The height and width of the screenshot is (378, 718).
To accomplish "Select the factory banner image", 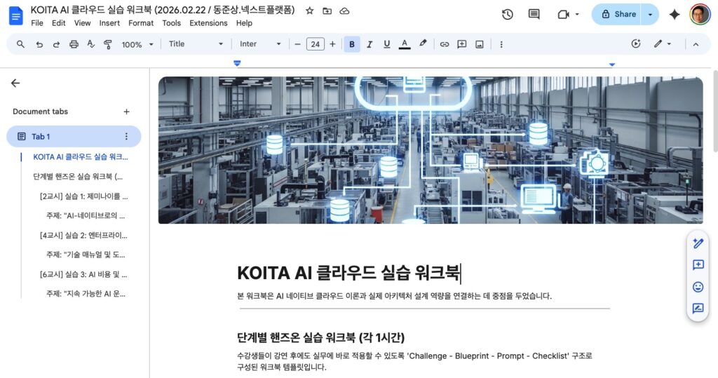I will (431, 150).
